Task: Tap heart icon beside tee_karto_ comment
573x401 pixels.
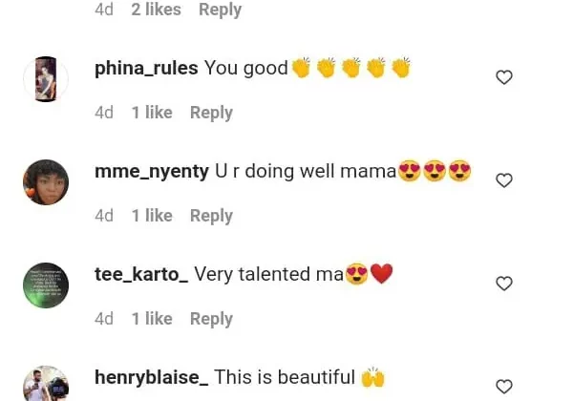Action: click(504, 284)
